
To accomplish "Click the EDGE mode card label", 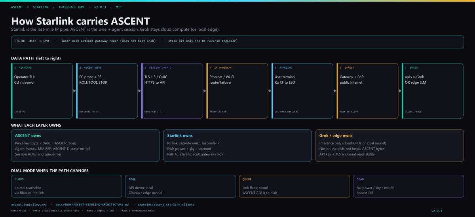I will [132, 180].
